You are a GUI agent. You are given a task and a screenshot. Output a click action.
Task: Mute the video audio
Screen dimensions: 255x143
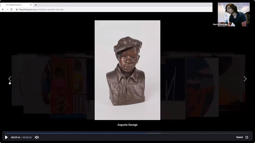coord(37,137)
